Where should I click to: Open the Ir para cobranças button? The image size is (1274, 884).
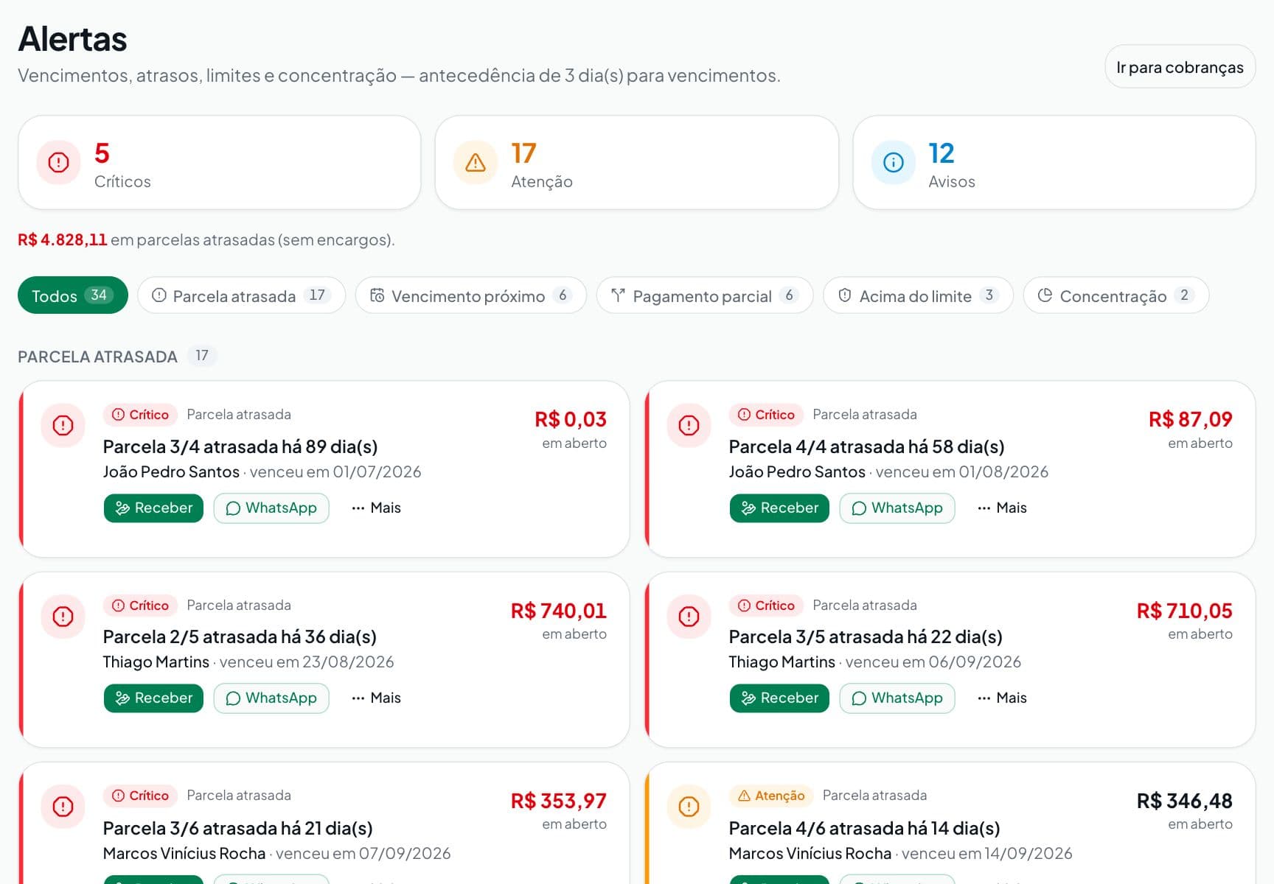1180,67
